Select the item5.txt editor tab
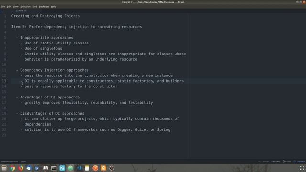The image size is (306, 172). (21, 11)
